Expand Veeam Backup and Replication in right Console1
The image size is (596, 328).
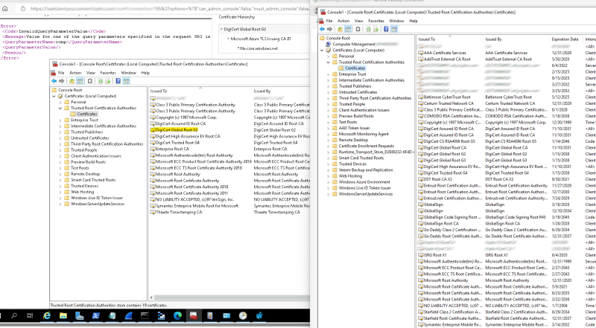pos(328,170)
